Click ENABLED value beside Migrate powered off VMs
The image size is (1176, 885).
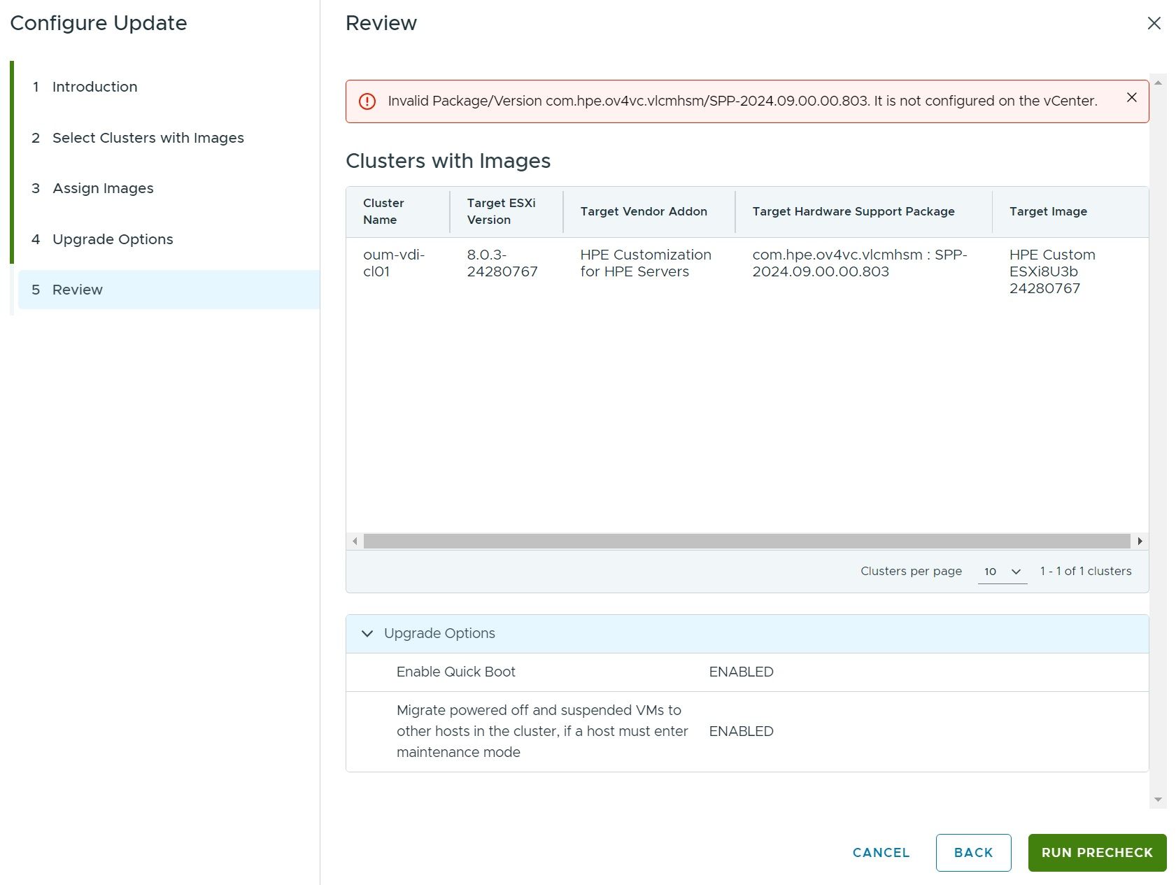point(741,732)
